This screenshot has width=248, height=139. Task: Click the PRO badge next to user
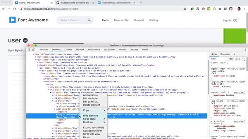pos(25,40)
